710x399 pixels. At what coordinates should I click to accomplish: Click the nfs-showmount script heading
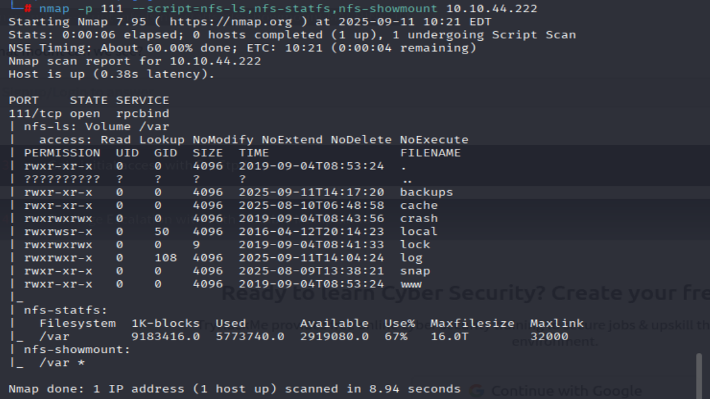[77, 350]
